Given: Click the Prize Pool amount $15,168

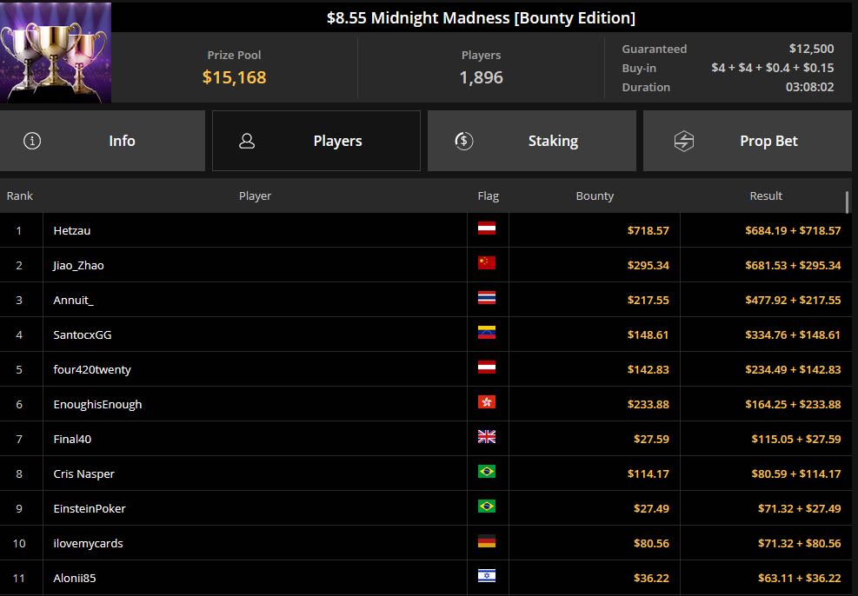Looking at the screenshot, I should tap(234, 77).
